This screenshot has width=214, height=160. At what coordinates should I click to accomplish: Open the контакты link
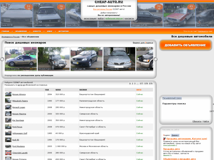(129, 18)
